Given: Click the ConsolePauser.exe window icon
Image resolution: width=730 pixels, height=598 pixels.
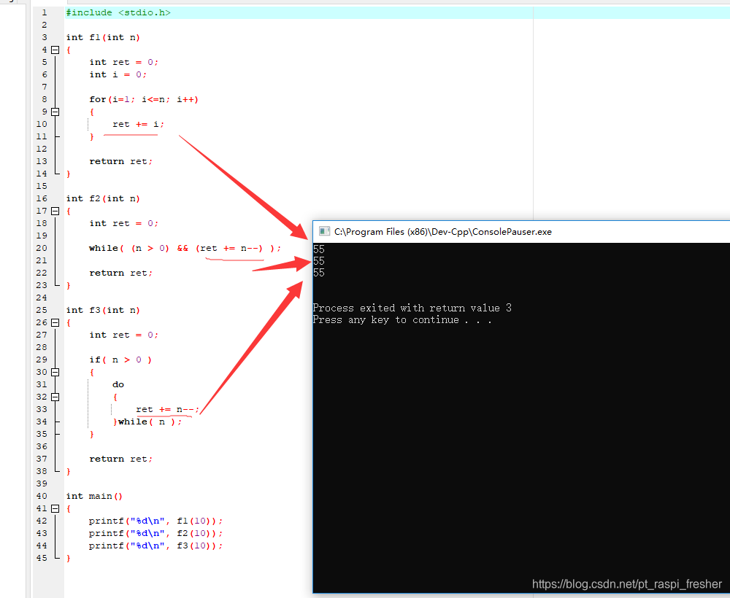Looking at the screenshot, I should tap(325, 232).
